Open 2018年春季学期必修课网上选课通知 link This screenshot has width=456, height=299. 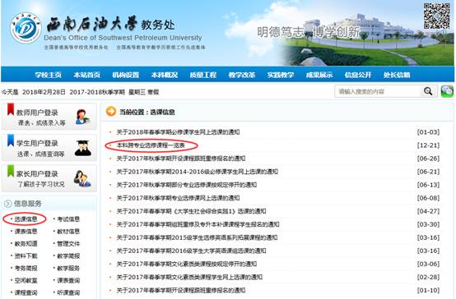[x=178, y=132]
